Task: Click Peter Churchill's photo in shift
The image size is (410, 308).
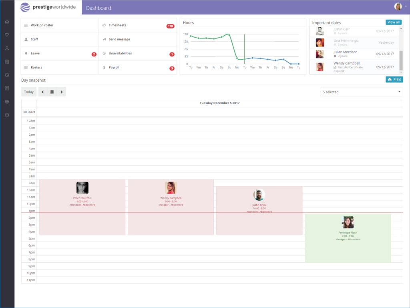Action: tap(82, 188)
